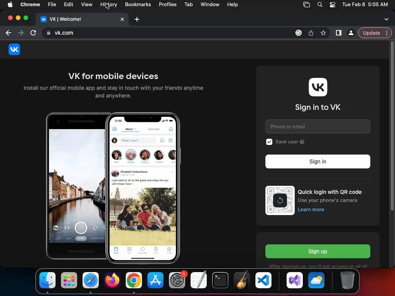Open the Chrome three-dot menu

[387, 33]
